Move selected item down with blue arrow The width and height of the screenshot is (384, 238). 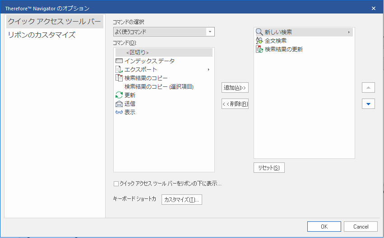368,104
